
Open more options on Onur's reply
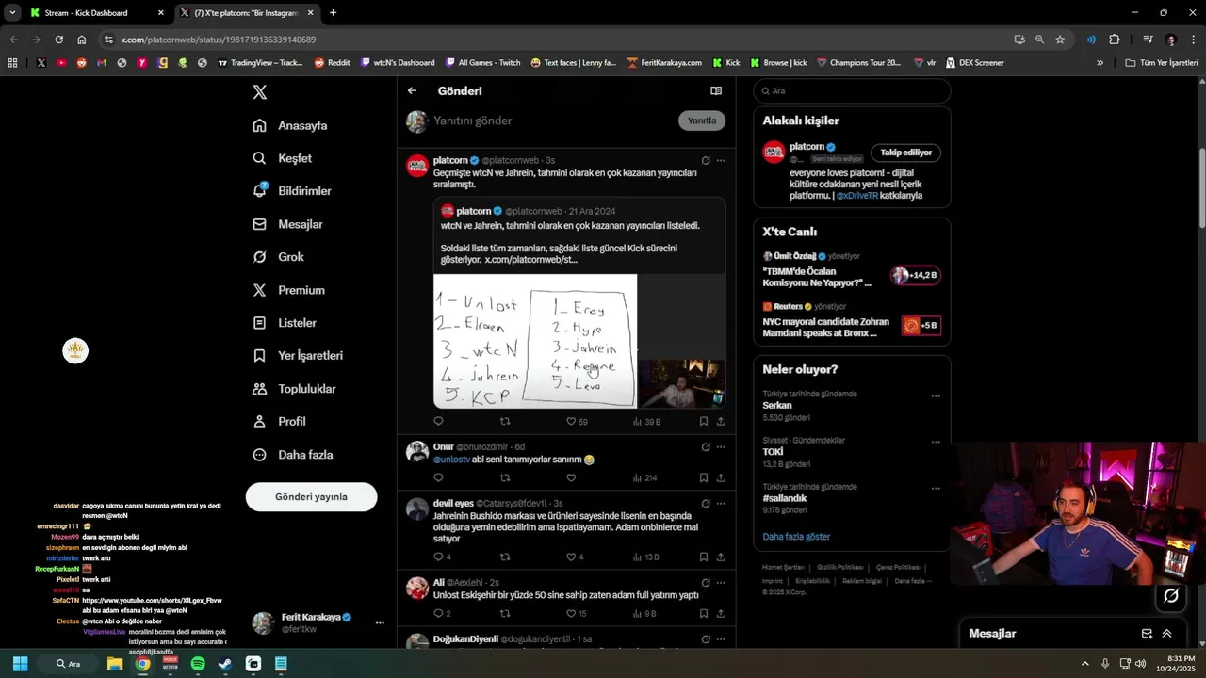point(721,447)
